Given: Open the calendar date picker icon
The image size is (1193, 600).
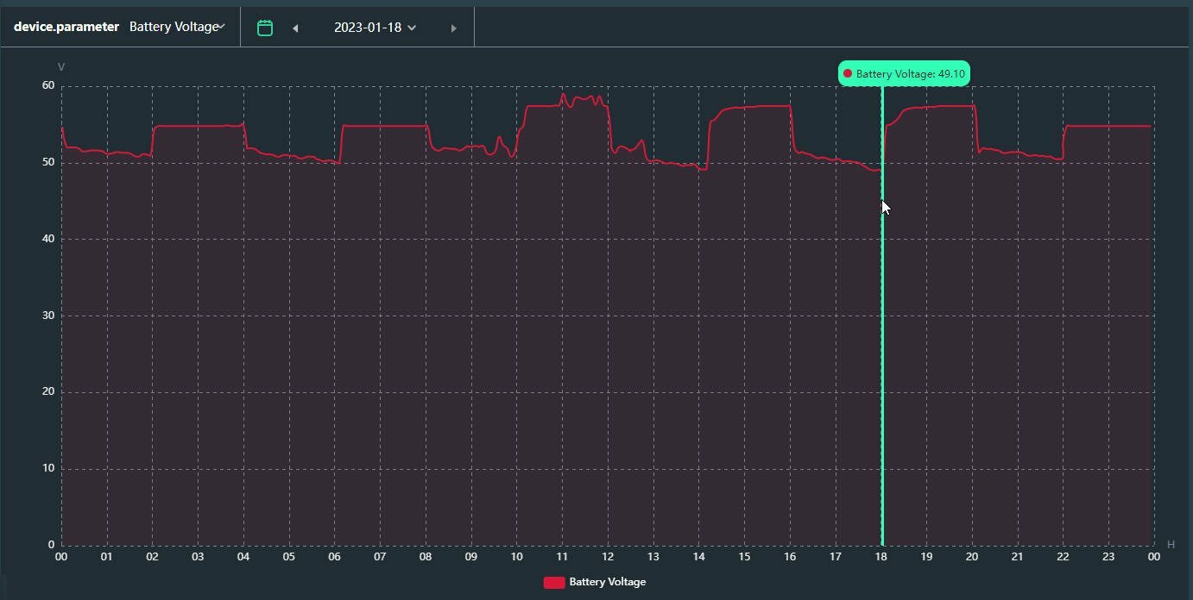Looking at the screenshot, I should (x=265, y=28).
